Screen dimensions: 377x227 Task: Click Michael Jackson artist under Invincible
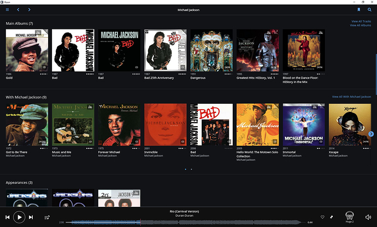coord(154,156)
